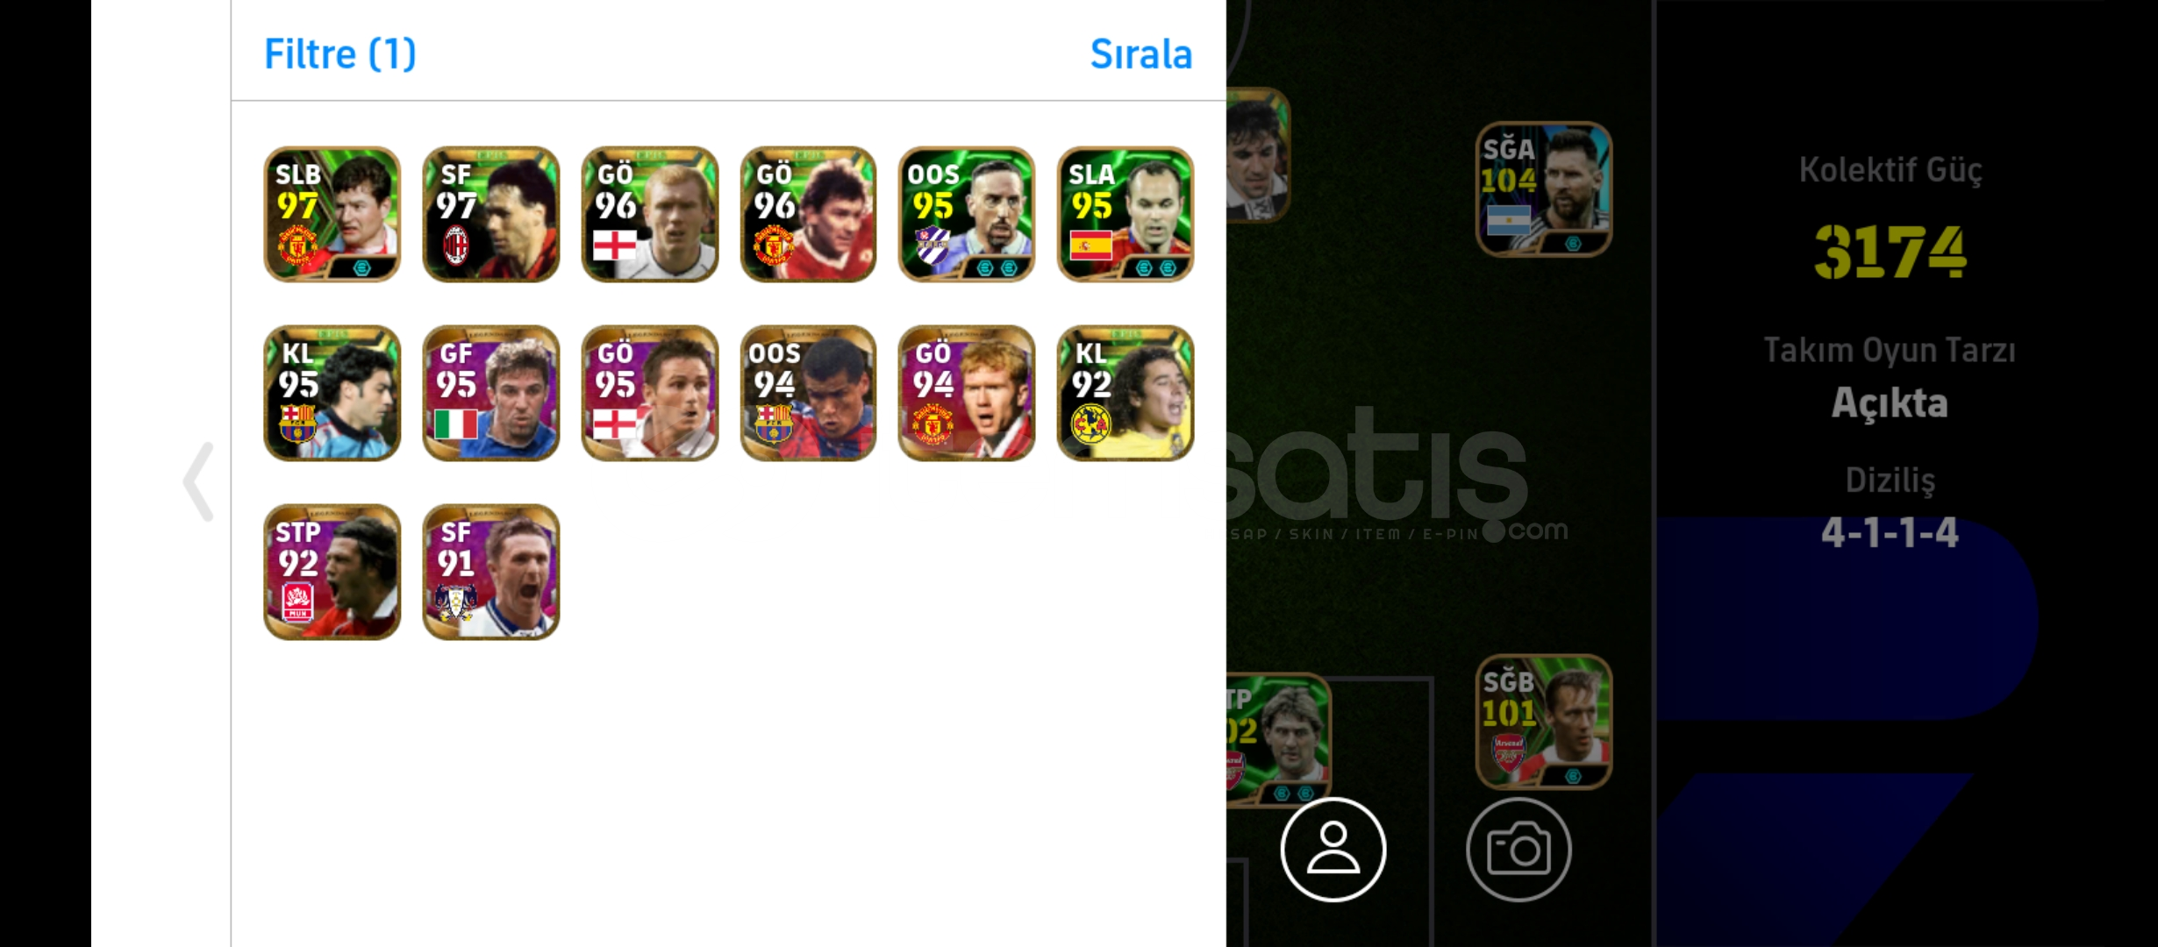Select the GF 95 Italy card
The width and height of the screenshot is (2158, 947).
pyautogui.click(x=490, y=393)
